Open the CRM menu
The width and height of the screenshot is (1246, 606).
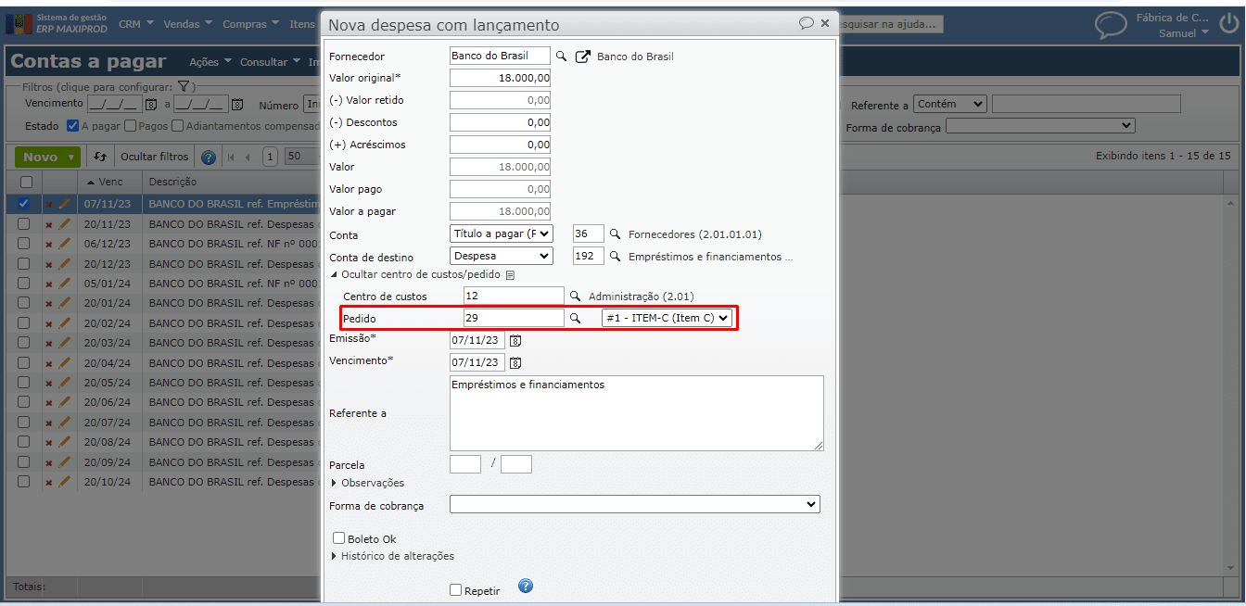(x=135, y=24)
